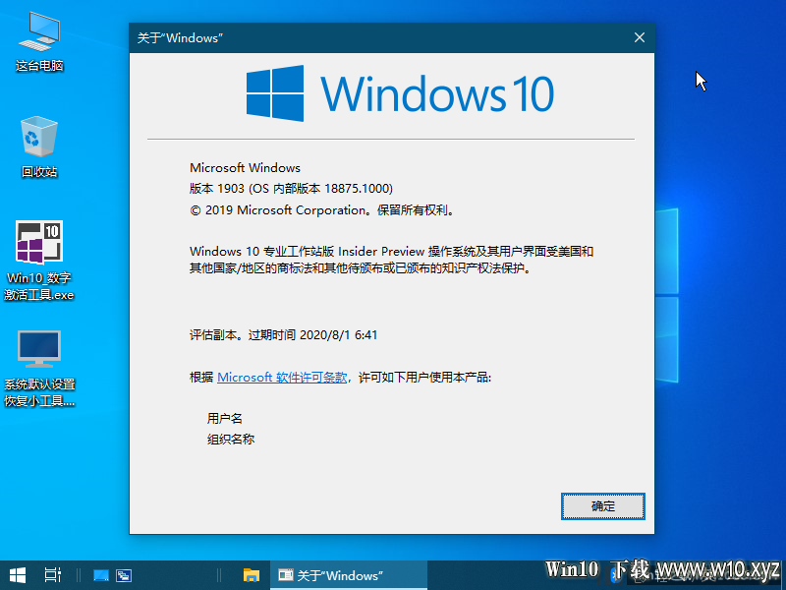Click the 确定 button in the dialog
786x590 pixels.
(602, 506)
